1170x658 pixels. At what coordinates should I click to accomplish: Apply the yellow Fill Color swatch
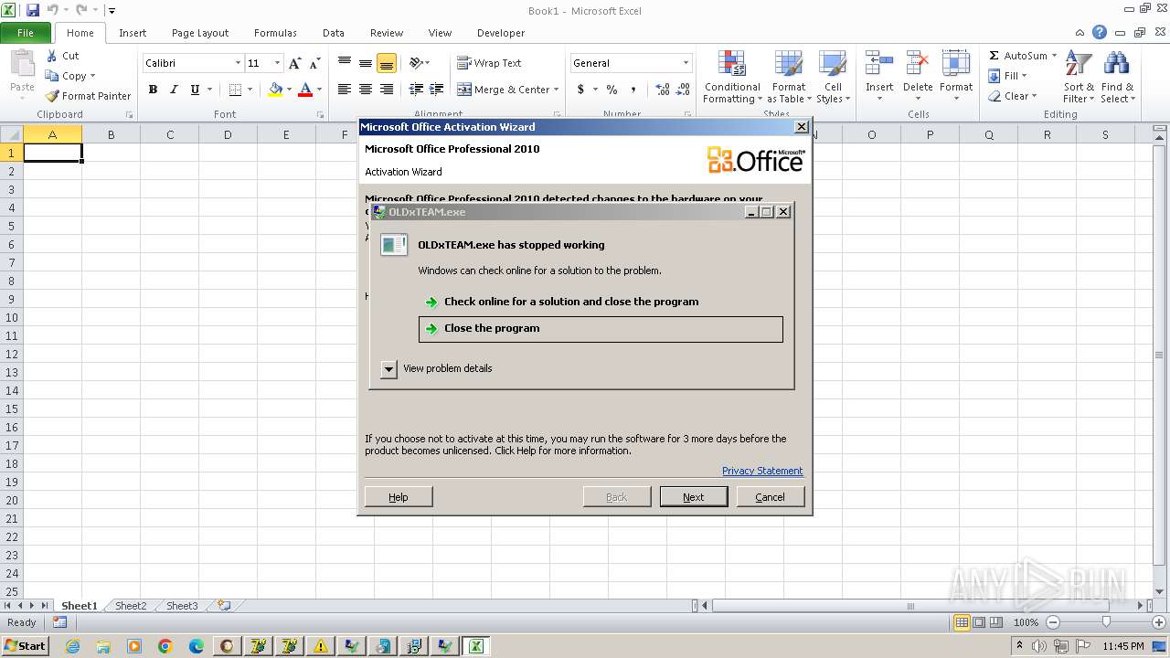pyautogui.click(x=275, y=90)
